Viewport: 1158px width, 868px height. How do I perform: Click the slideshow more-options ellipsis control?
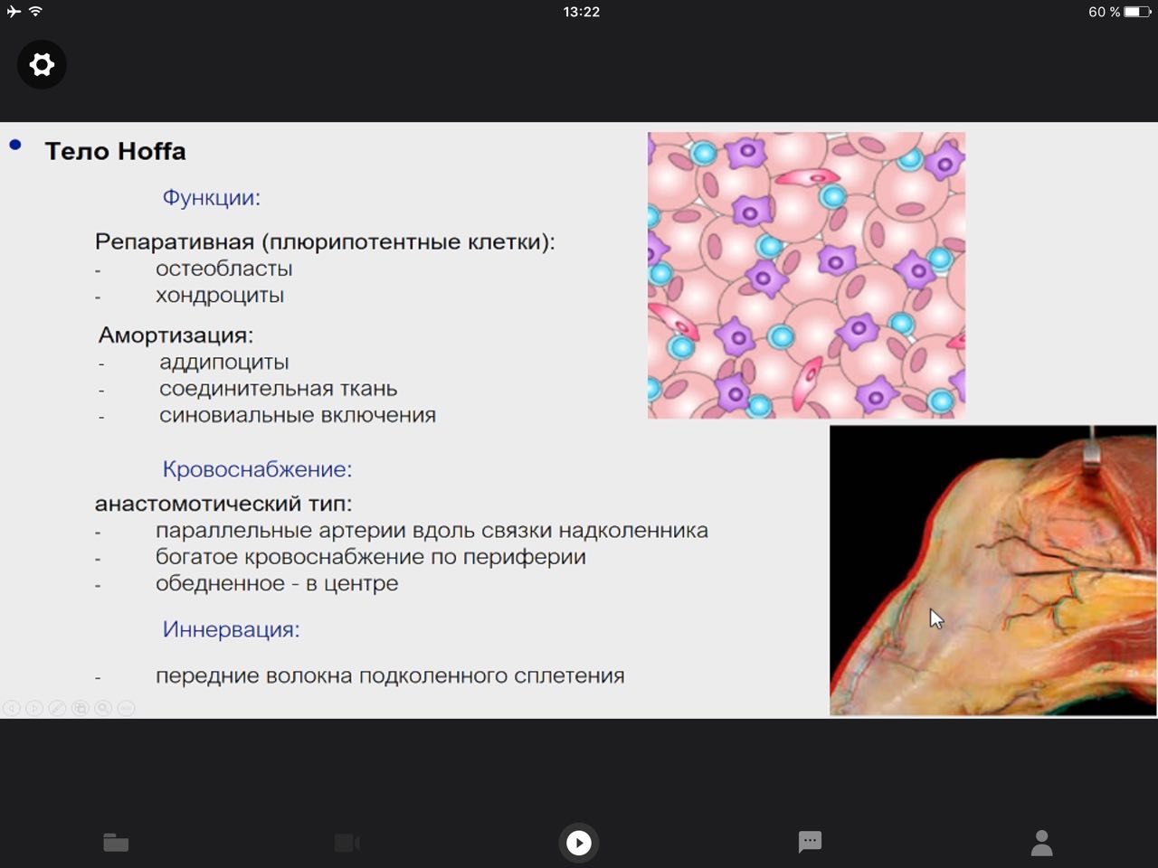click(x=127, y=708)
